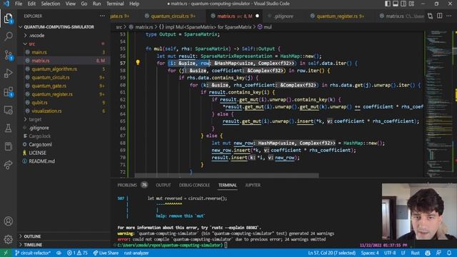This screenshot has width=457, height=257.
Task: Open the Selection menu
Action: click(x=51, y=4)
